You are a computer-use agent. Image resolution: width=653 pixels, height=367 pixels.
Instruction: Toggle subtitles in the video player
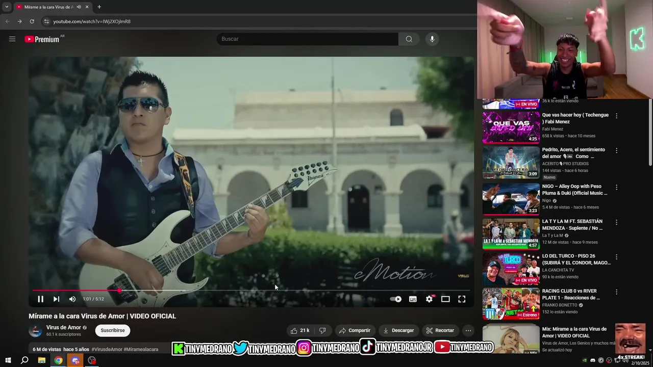[413, 299]
